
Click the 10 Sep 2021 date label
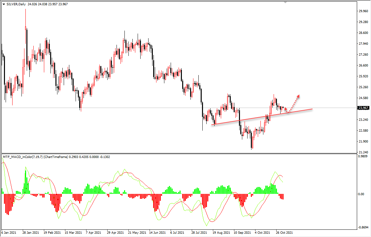[x=242, y=232]
